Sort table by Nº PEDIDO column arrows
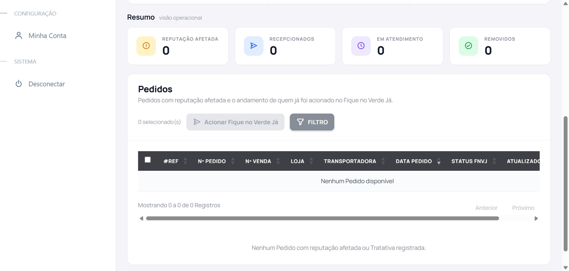 (x=233, y=161)
